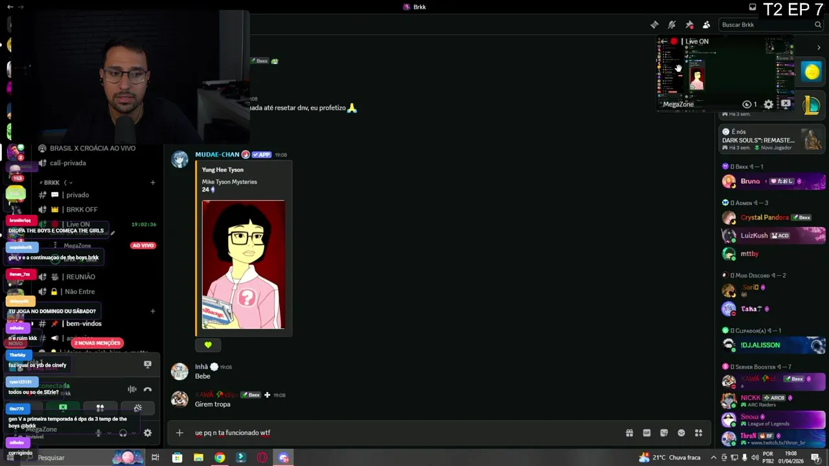This screenshot has width=829, height=466.
Task: Click plus attachment button in message bar
Action: click(180, 433)
